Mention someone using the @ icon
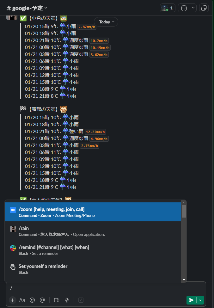Viewport: 214px width, 308px height. 42,300
